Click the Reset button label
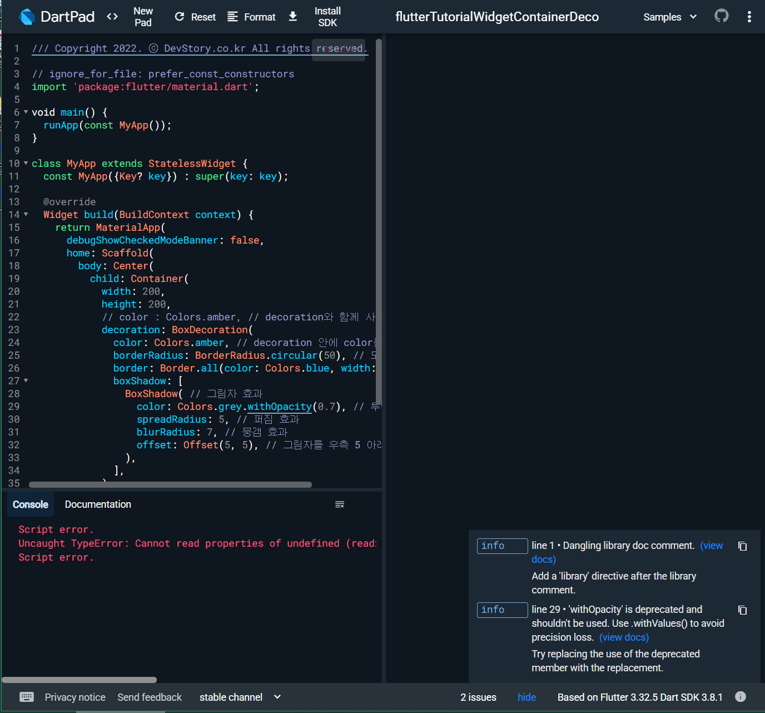 coord(203,17)
